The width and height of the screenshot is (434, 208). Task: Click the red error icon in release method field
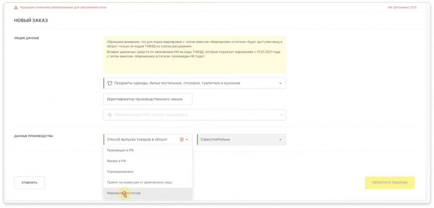click(x=182, y=139)
